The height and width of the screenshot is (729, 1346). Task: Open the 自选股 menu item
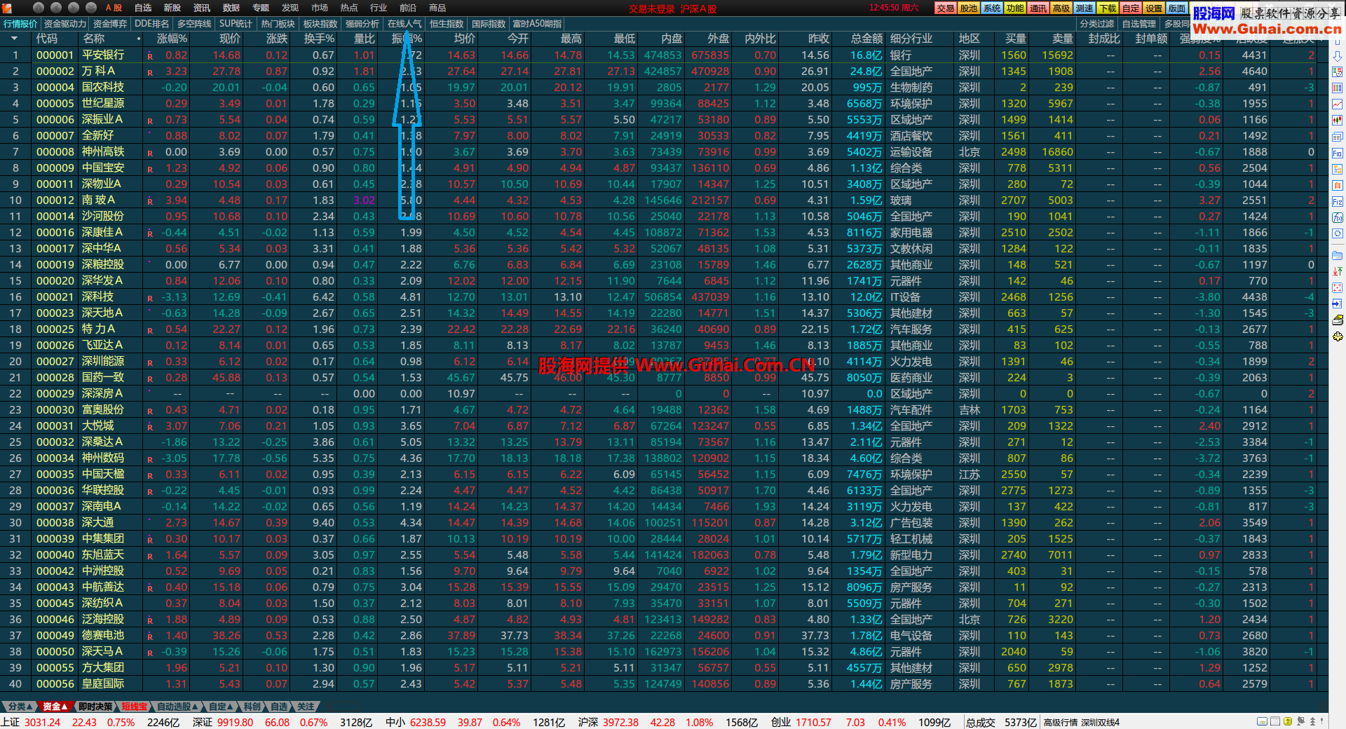143,8
